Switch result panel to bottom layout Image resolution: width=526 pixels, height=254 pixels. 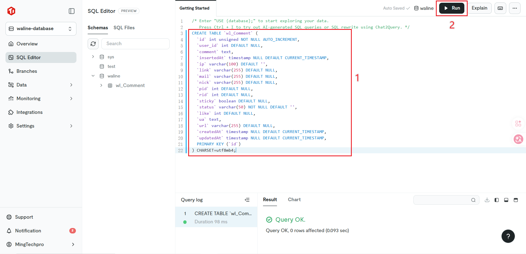(506, 200)
